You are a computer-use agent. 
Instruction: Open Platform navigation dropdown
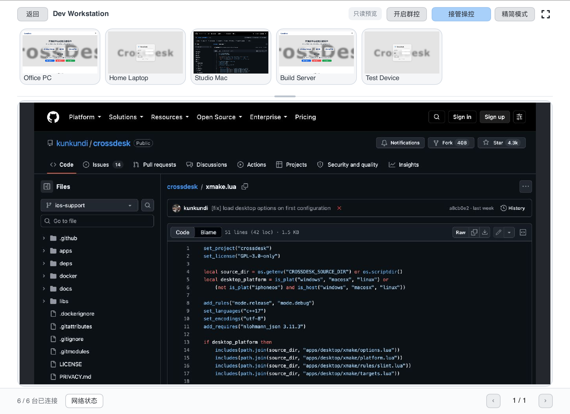tap(85, 117)
